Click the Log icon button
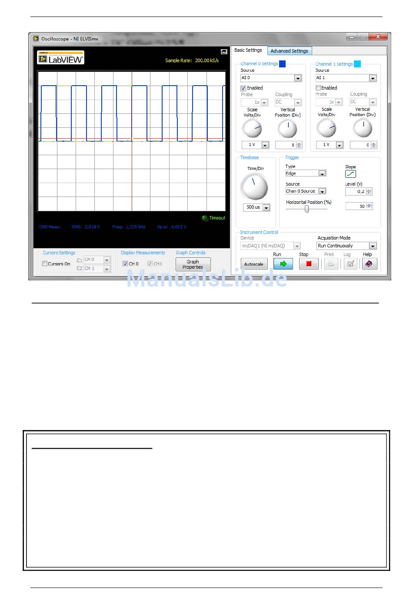The width and height of the screenshot is (413, 603). [350, 263]
